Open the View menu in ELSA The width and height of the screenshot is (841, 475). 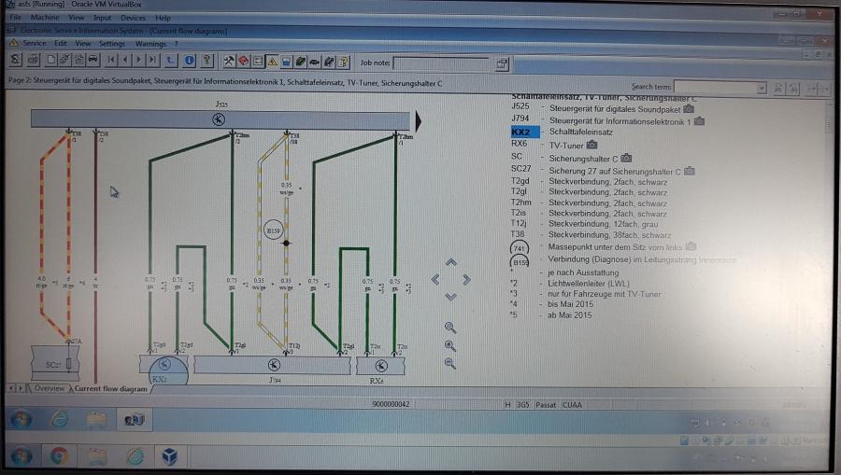pyautogui.click(x=82, y=43)
